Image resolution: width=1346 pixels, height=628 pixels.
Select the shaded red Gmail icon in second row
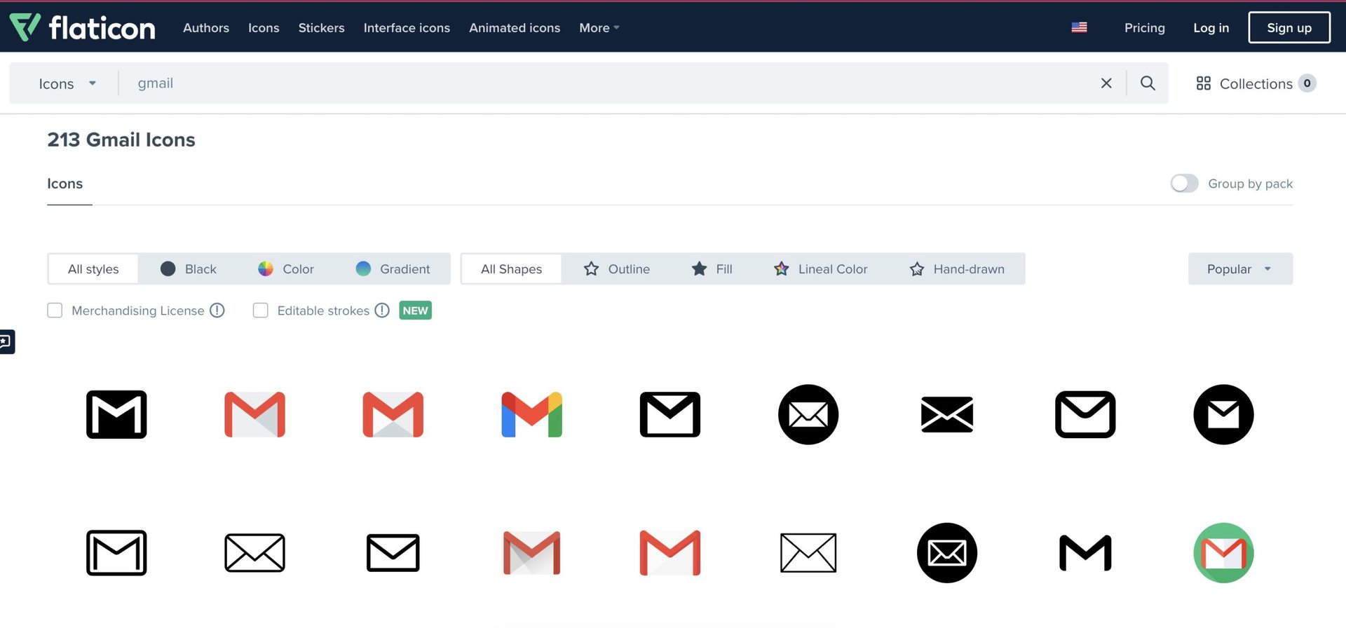(x=531, y=553)
